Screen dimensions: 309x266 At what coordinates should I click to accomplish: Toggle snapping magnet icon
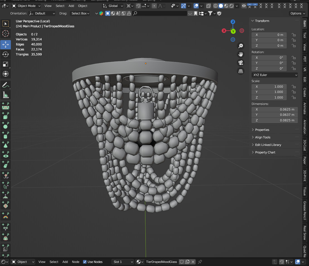pos(138,6)
